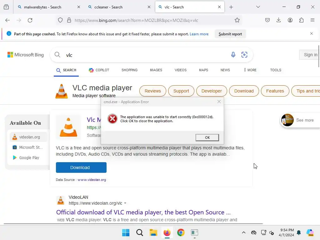Show hidden system tray icons
This screenshot has height=240, width=320.
(x=243, y=232)
